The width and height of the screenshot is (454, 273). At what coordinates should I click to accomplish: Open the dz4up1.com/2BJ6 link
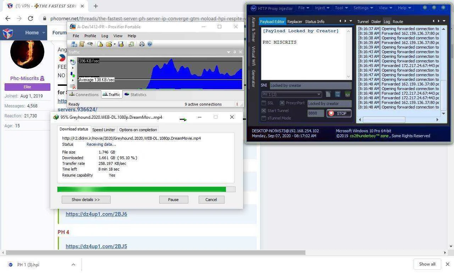[96, 214]
